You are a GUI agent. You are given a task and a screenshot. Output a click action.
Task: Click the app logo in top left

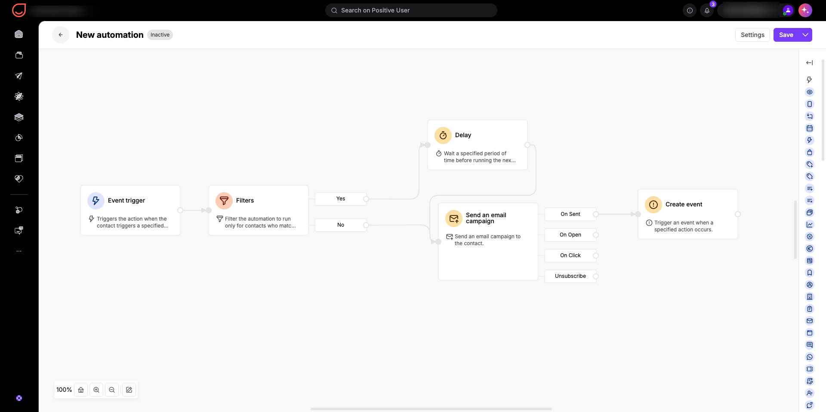(19, 10)
